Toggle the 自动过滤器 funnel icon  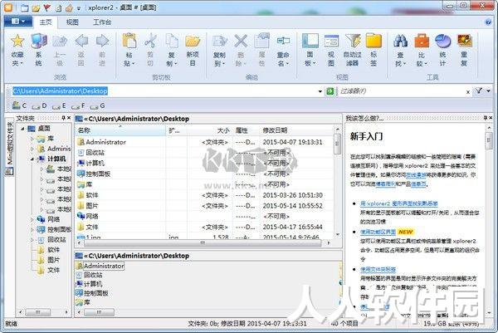[353, 42]
